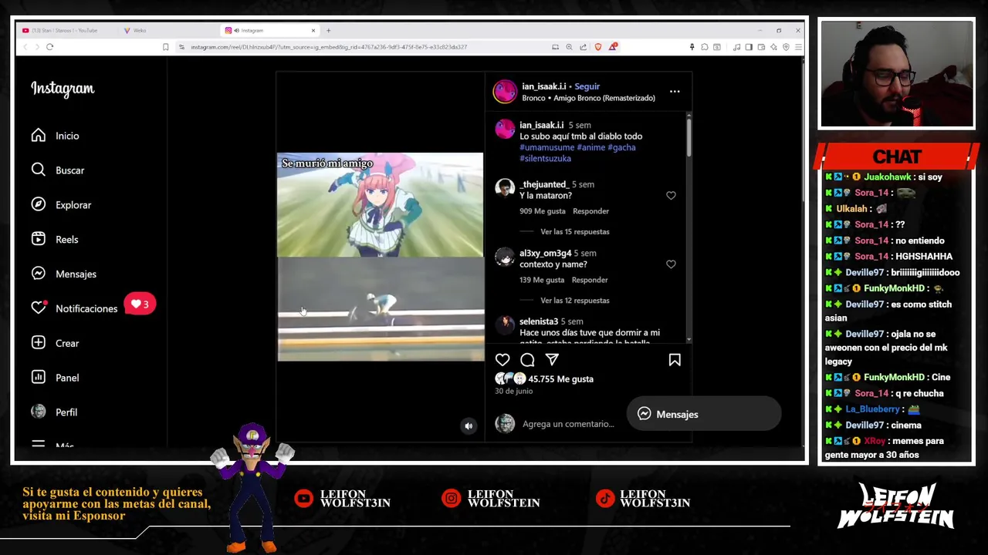Like the reel with the heart icon
988x555 pixels.
coord(502,360)
